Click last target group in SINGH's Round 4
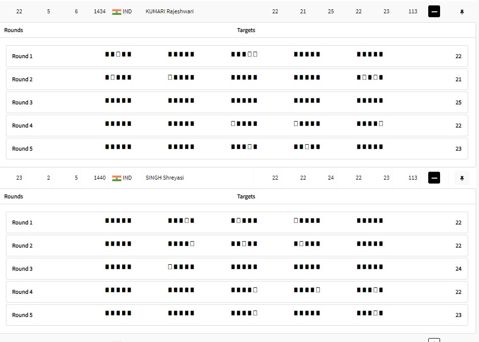The height and width of the screenshot is (342, 479). click(370, 290)
